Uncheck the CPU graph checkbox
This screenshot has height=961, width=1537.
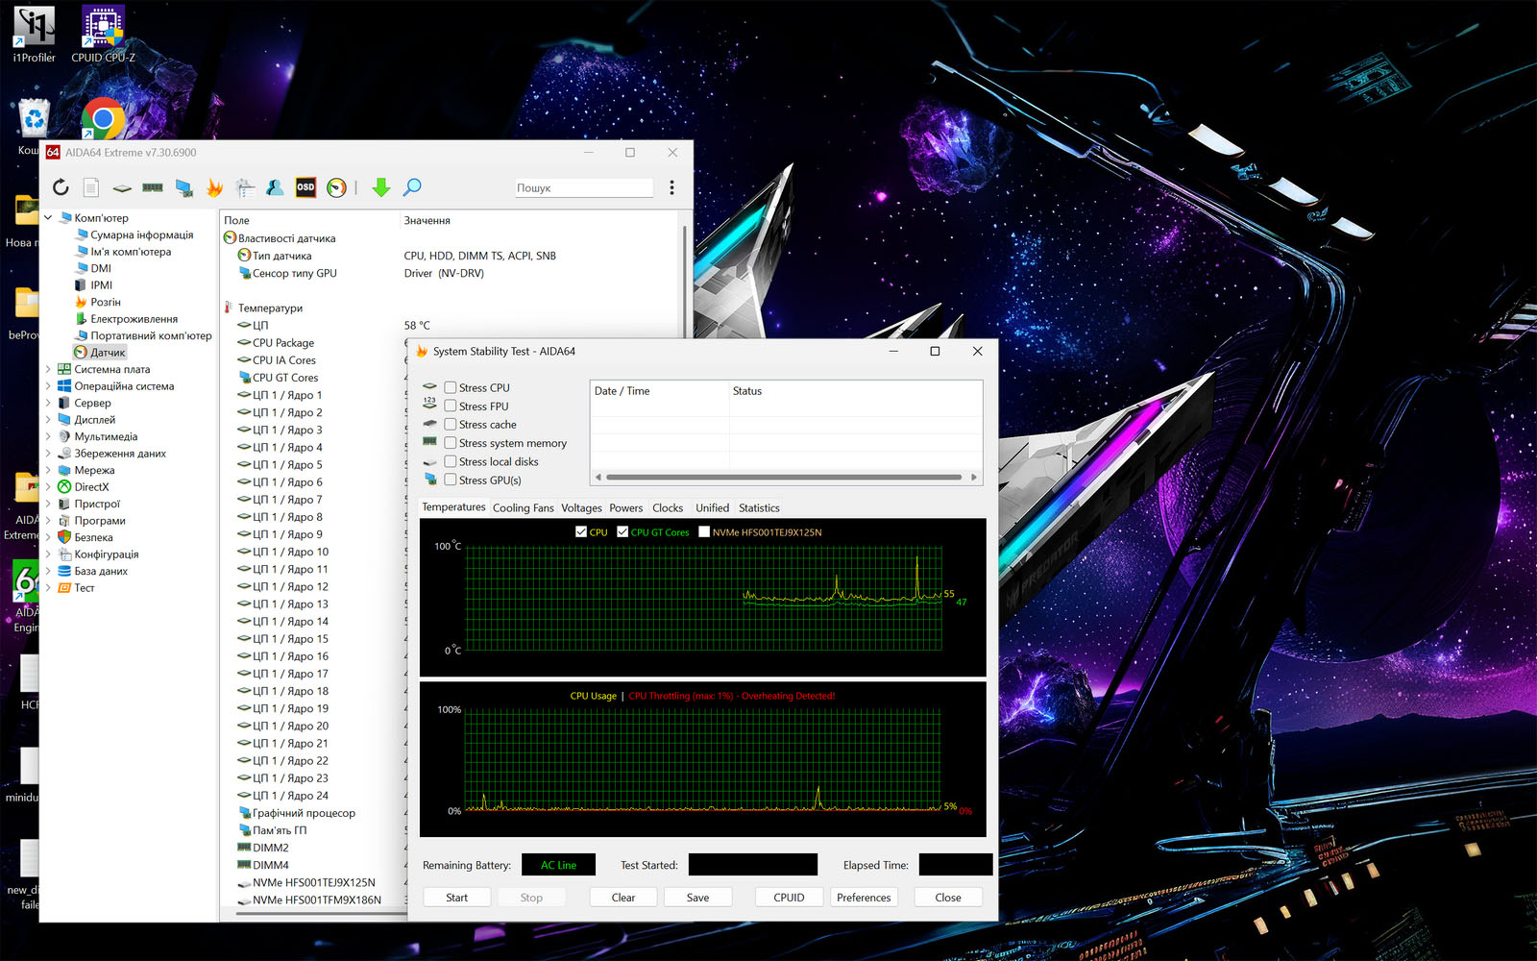581,531
